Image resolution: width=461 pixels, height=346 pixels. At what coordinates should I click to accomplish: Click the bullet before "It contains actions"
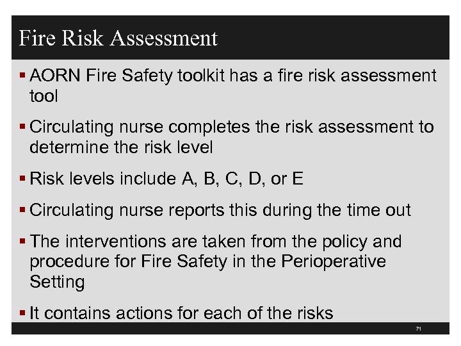(x=23, y=313)
